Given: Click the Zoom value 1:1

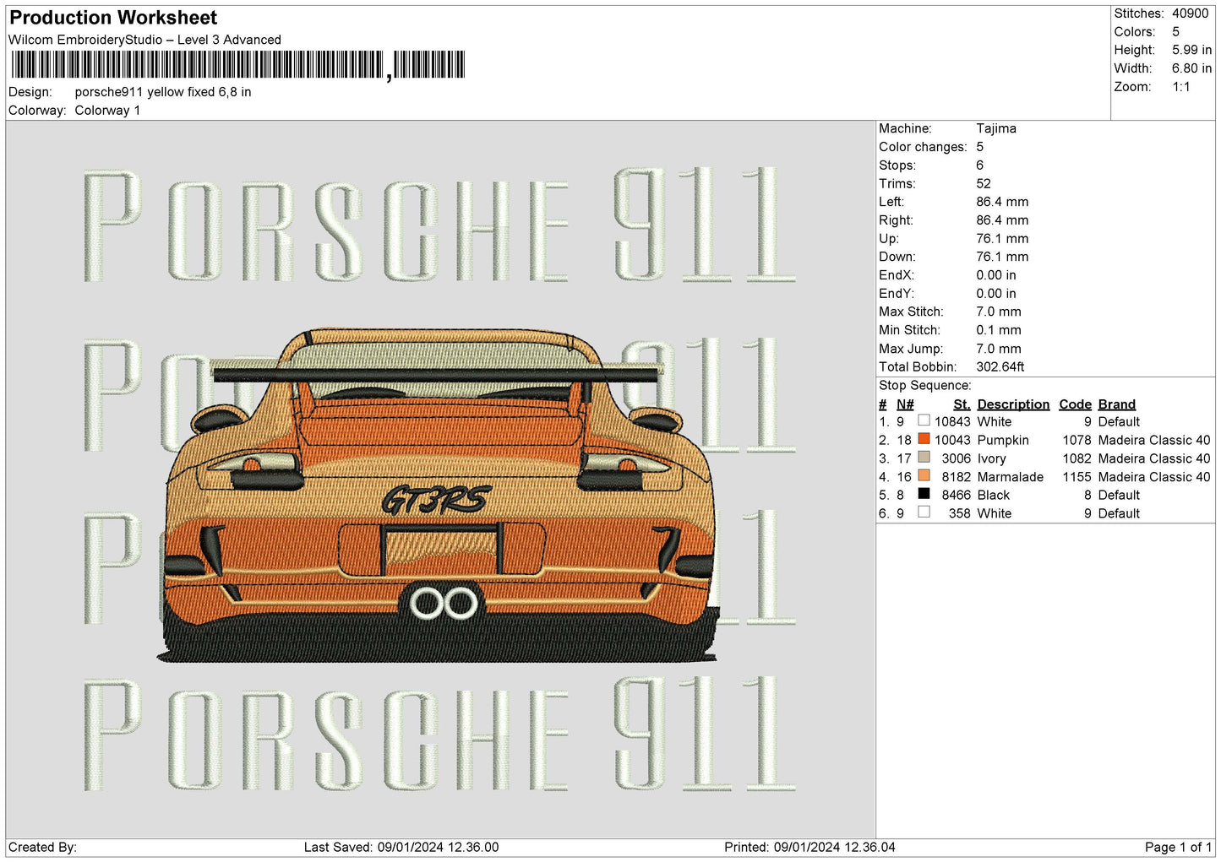Looking at the screenshot, I should 1180,87.
